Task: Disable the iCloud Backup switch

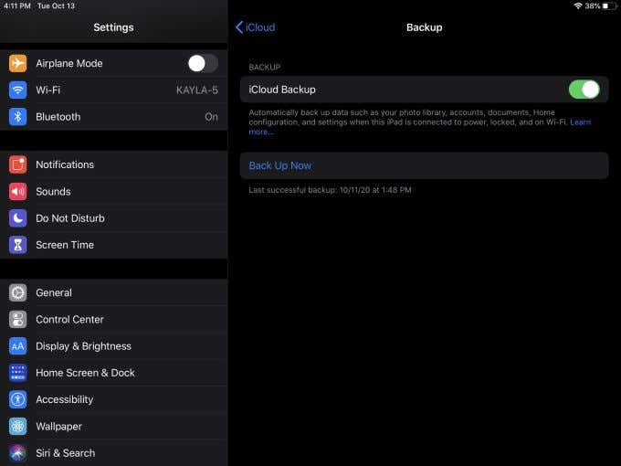Action: 584,90
